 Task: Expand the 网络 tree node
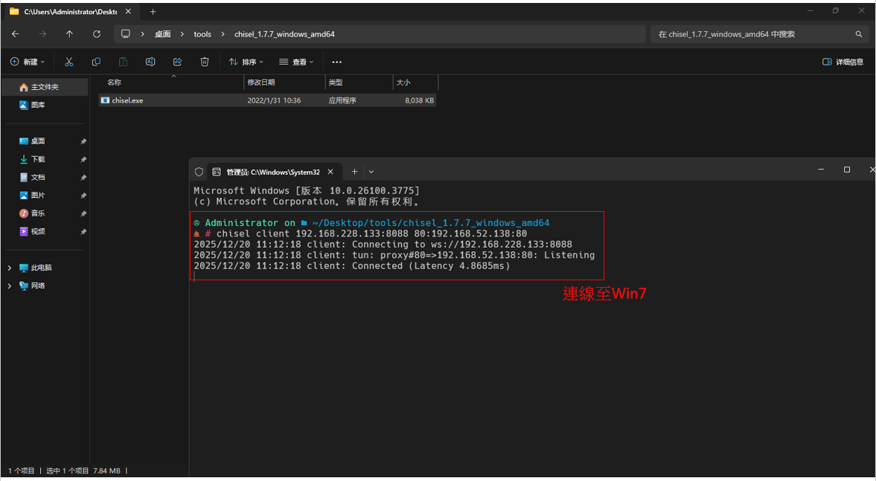pos(10,285)
